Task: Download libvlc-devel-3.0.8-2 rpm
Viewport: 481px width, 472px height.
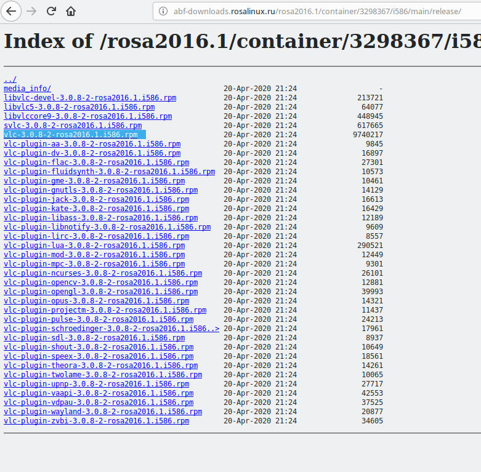Action: [x=90, y=98]
